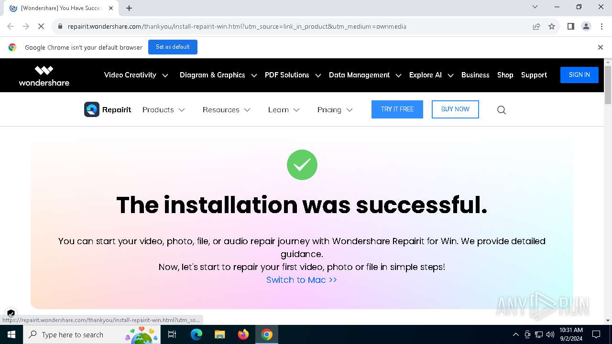
Task: Click the taskbar clock showing 10:31 AM
Action: point(571,334)
